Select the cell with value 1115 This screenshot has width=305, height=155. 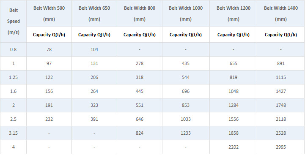point(281,77)
